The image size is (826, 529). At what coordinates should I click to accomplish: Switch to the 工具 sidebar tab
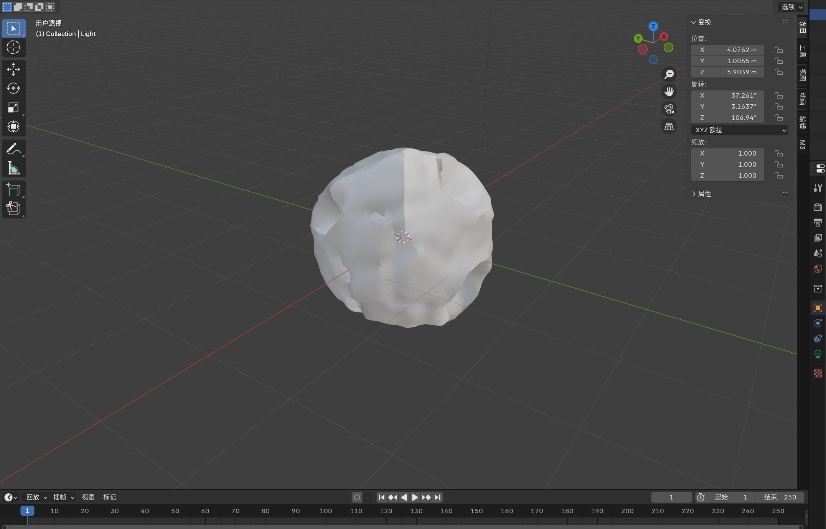(802, 51)
